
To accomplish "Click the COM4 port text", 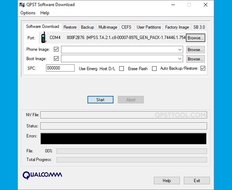I will click(55, 38).
